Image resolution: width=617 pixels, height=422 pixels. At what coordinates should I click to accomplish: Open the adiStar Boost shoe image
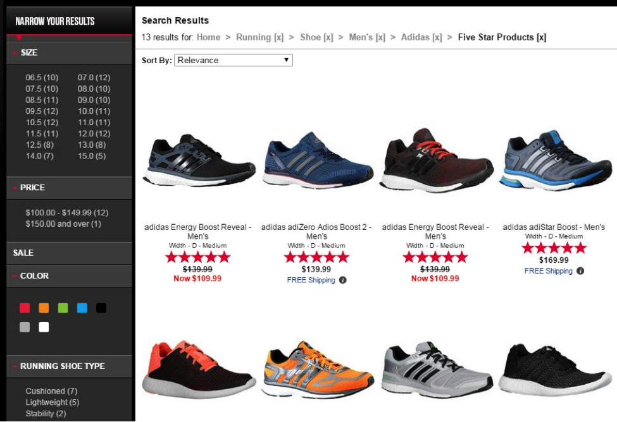click(555, 160)
